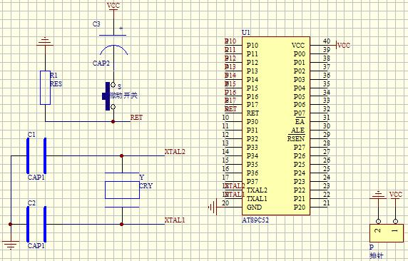Select the AT89C52 part name text
Viewport: 408px width, 261px height.
coord(255,220)
